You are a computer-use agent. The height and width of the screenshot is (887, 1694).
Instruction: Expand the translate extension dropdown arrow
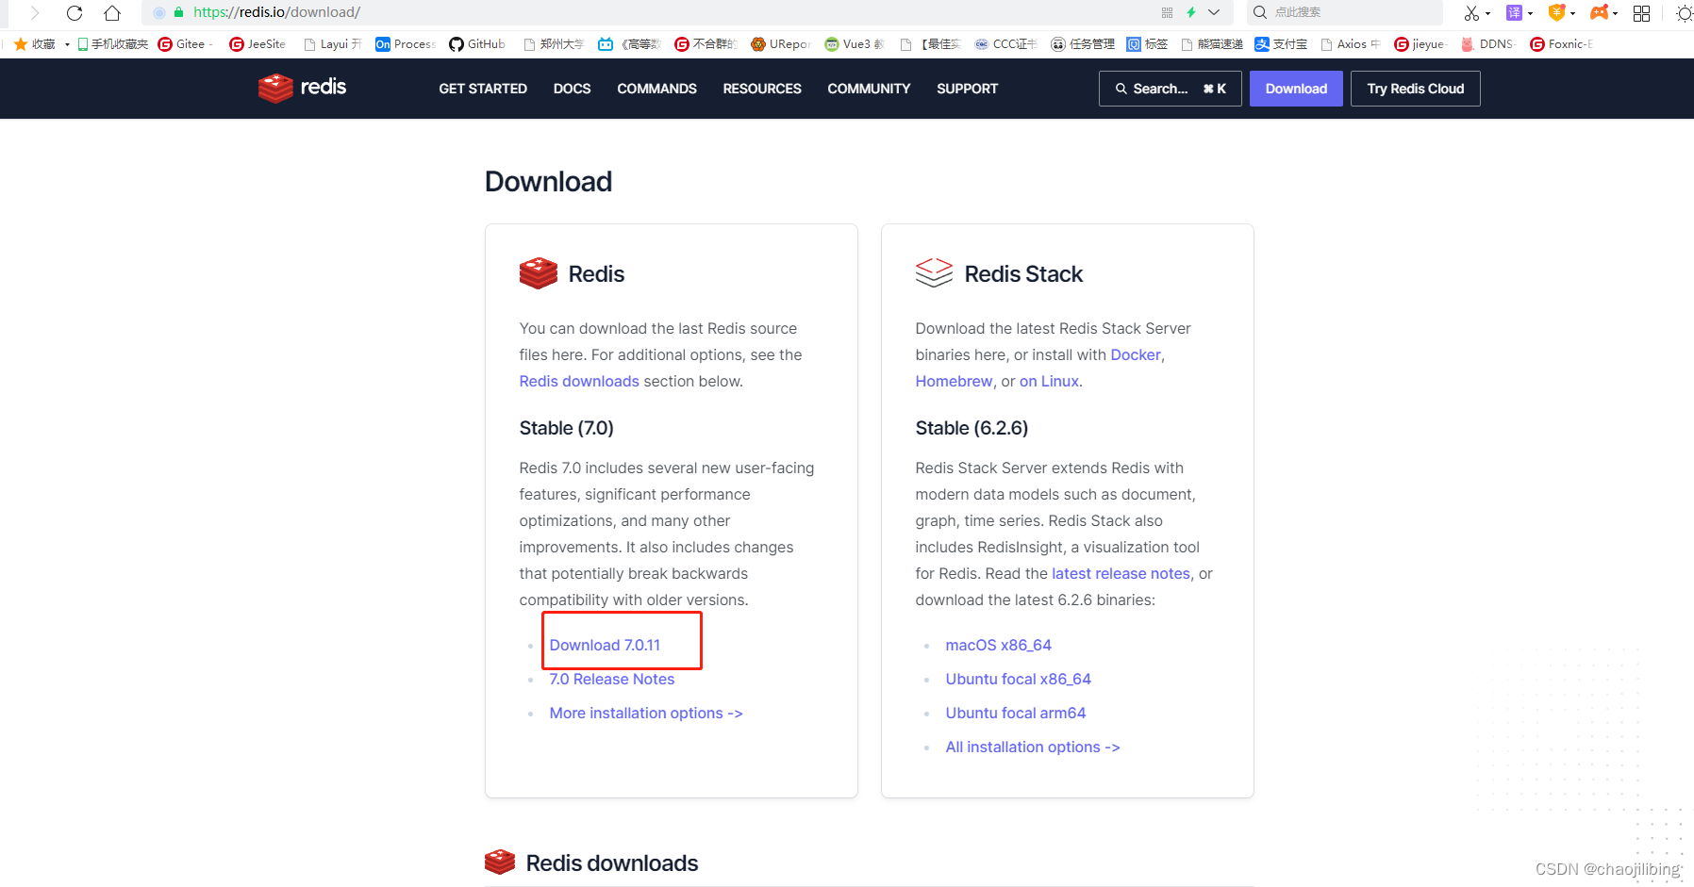coord(1530,13)
